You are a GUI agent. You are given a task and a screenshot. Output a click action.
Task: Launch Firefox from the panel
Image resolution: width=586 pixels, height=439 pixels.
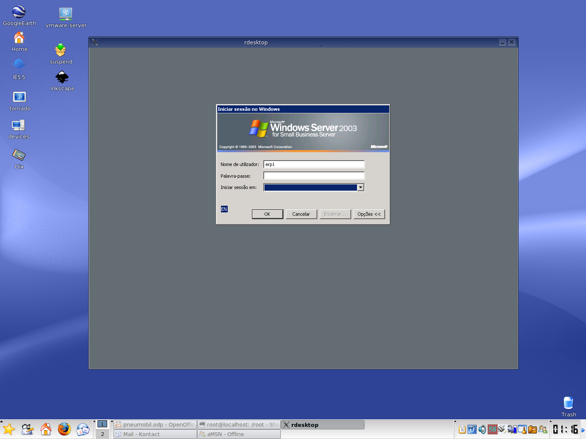[x=64, y=429]
